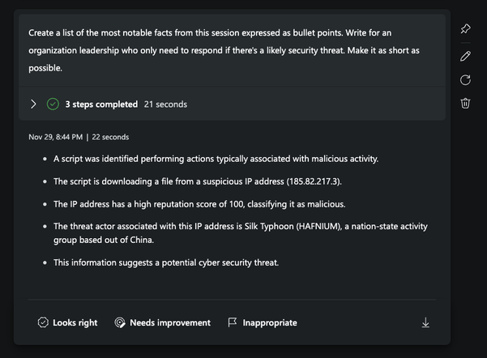Select the Needs improvement feedback label
Viewport: 487px width, 358px height.
pyautogui.click(x=170, y=322)
